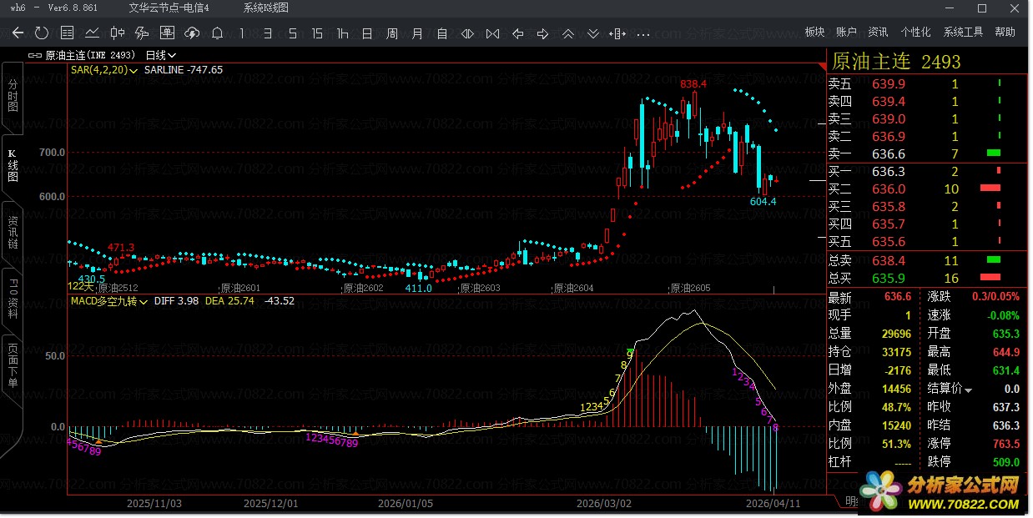Click the cloud sync toolbar icon
The height and width of the screenshot is (518, 1033).
coord(192,33)
